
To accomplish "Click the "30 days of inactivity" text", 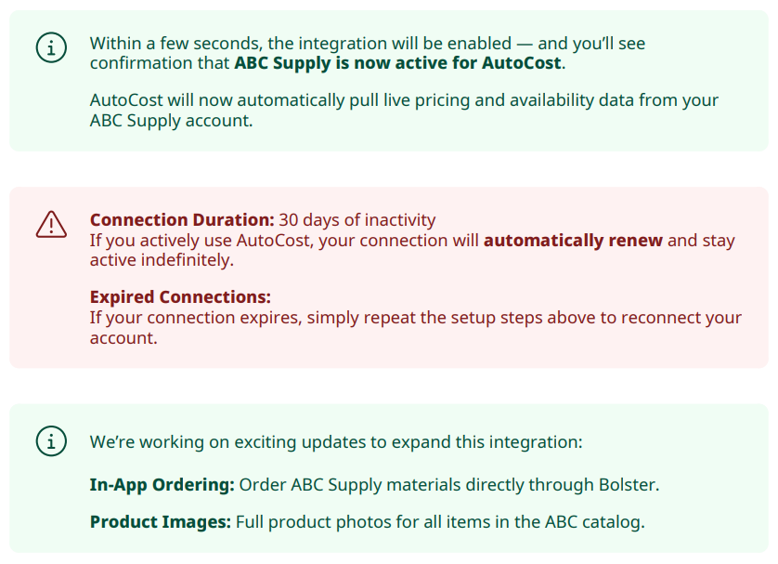I will (x=357, y=220).
